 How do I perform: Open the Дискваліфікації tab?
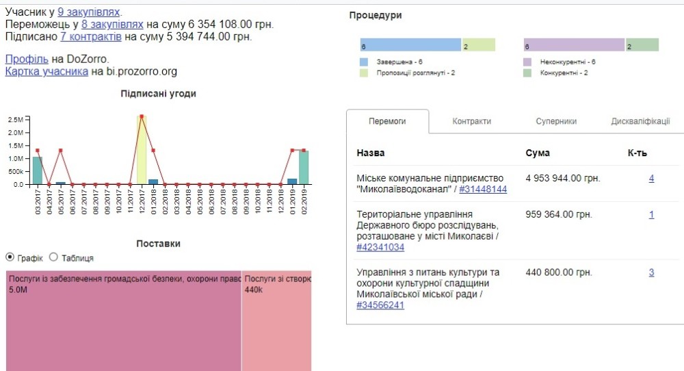pyautogui.click(x=640, y=121)
